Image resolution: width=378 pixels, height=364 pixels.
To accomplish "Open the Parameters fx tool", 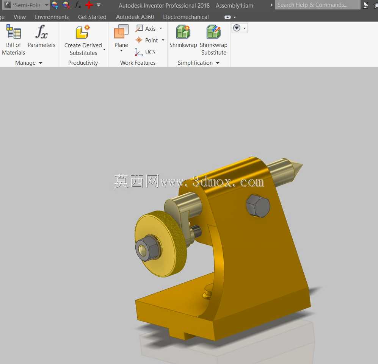I will click(x=41, y=36).
